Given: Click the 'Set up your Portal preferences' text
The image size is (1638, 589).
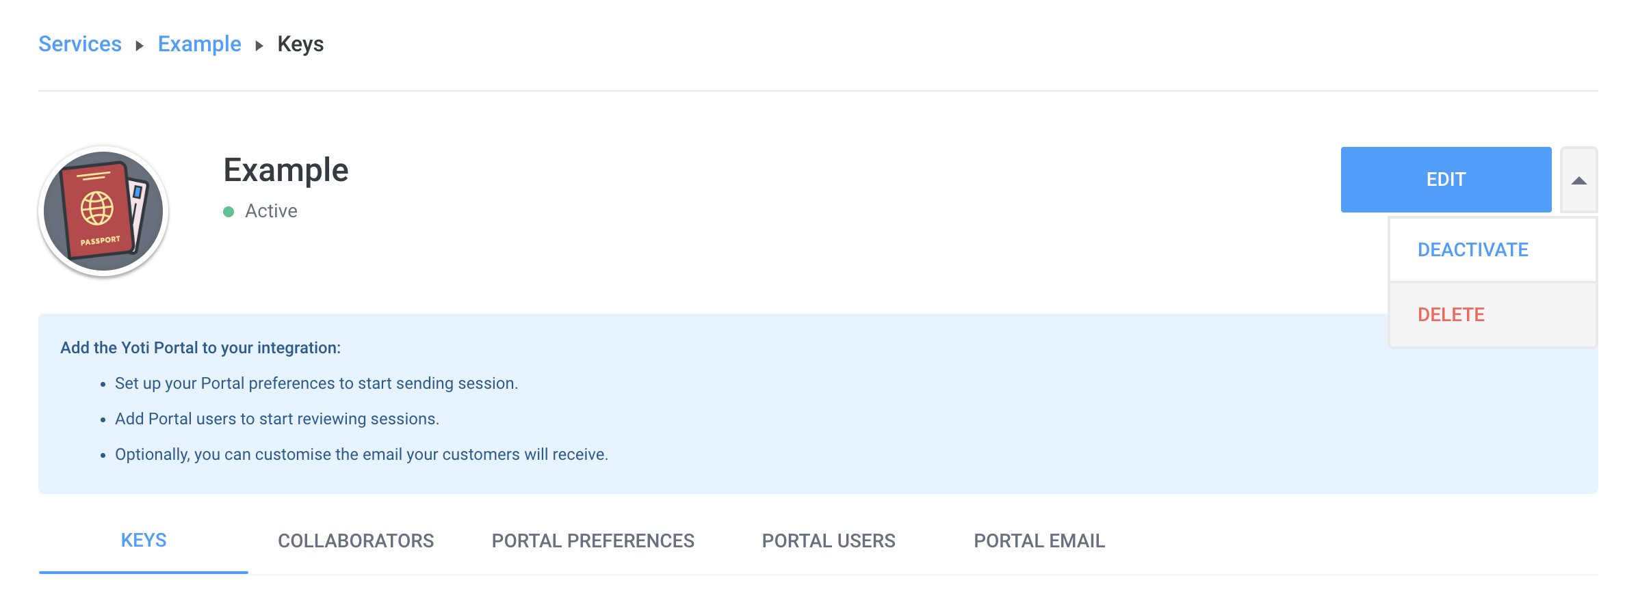Looking at the screenshot, I should pos(316,383).
